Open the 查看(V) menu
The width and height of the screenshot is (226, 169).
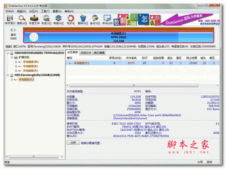click(57, 11)
